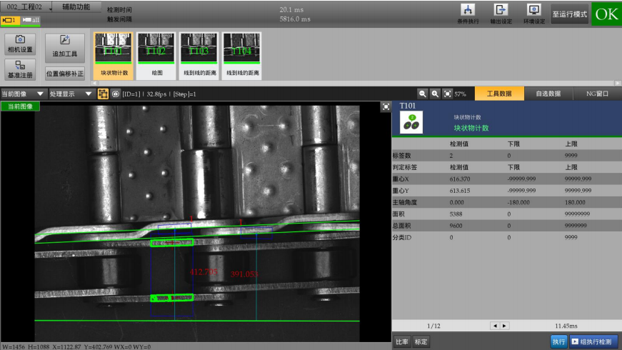Zoom out the image view
The image size is (622, 350).
pyautogui.click(x=423, y=94)
